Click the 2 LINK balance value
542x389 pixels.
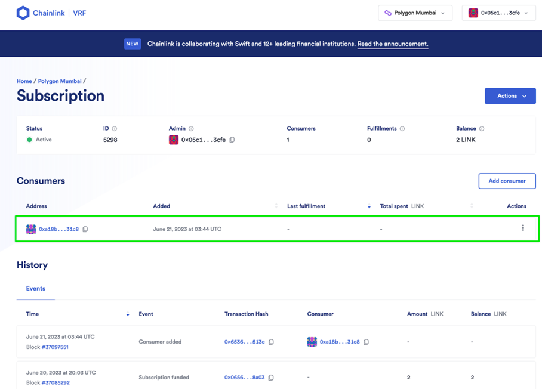tap(466, 140)
